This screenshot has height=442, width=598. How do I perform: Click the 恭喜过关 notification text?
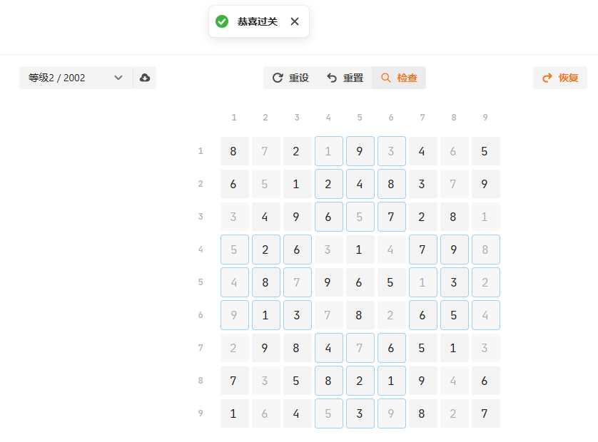coord(258,21)
